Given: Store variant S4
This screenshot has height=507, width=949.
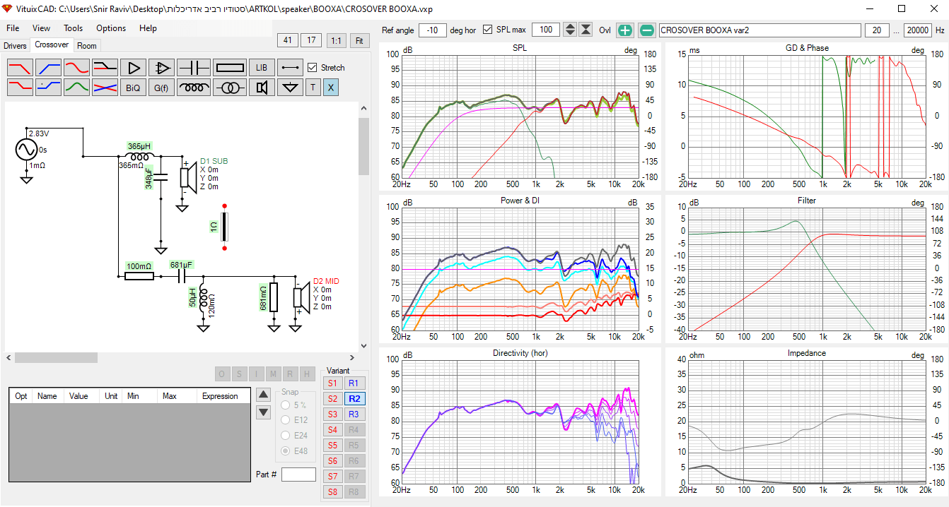Looking at the screenshot, I should pyautogui.click(x=332, y=429).
